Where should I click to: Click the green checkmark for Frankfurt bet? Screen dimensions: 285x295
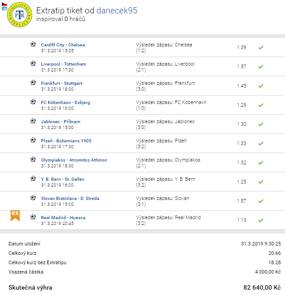coord(261,86)
